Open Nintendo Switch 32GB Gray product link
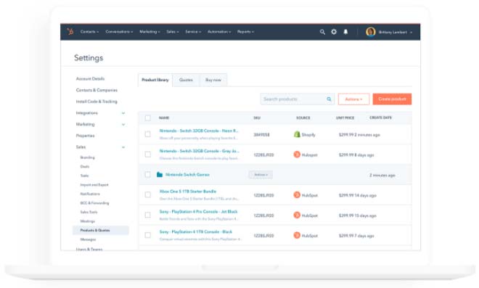The width and height of the screenshot is (479, 288). tap(199, 151)
